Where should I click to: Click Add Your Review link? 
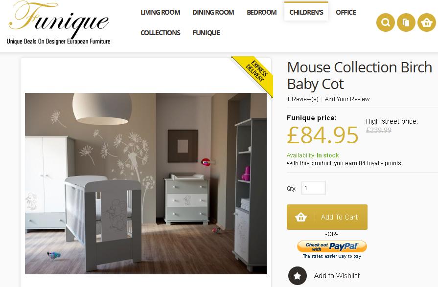(347, 99)
